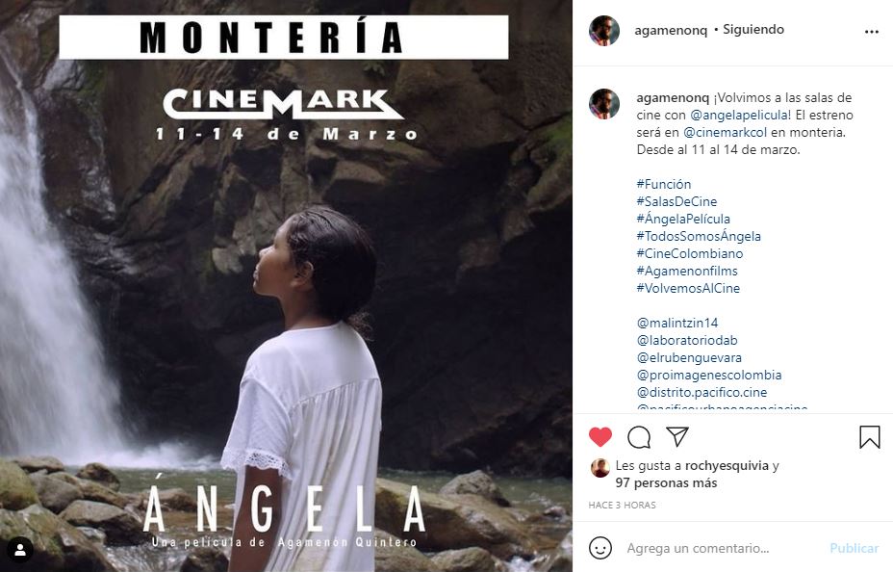Save post with the bookmark icon
The height and width of the screenshot is (572, 893).
coord(869,437)
